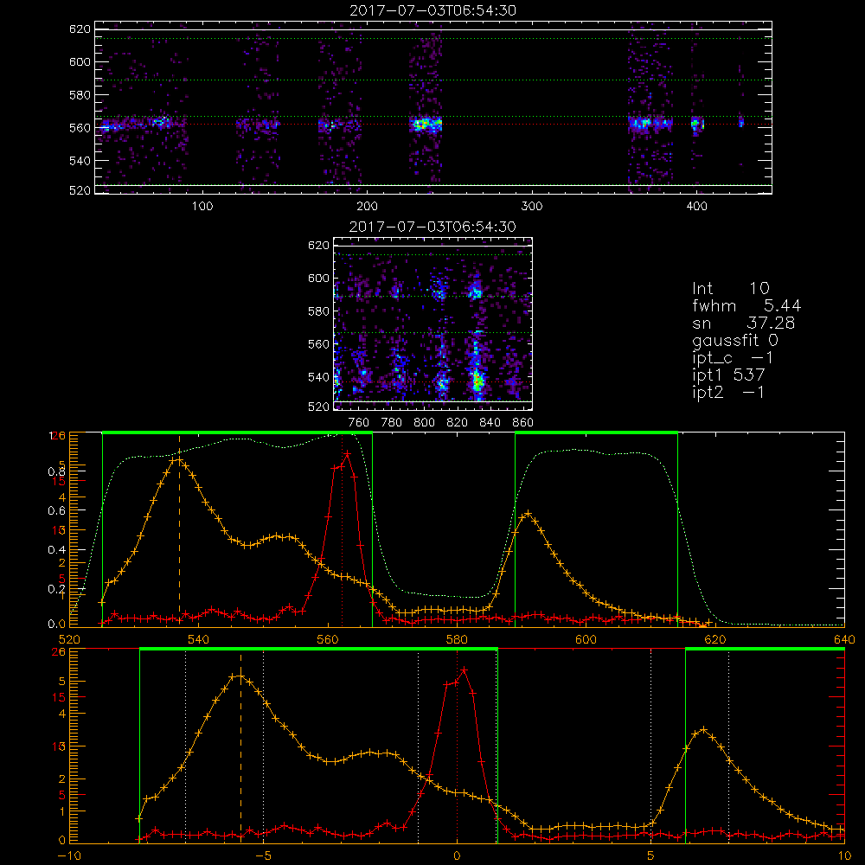Image resolution: width=865 pixels, height=865 pixels.
Task: Click the 'ipt1 537' entry
Action: (728, 375)
